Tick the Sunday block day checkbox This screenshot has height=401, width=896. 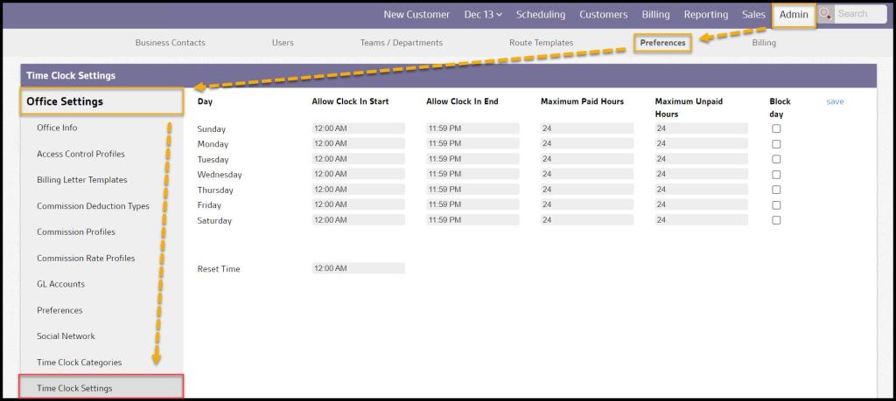(776, 129)
